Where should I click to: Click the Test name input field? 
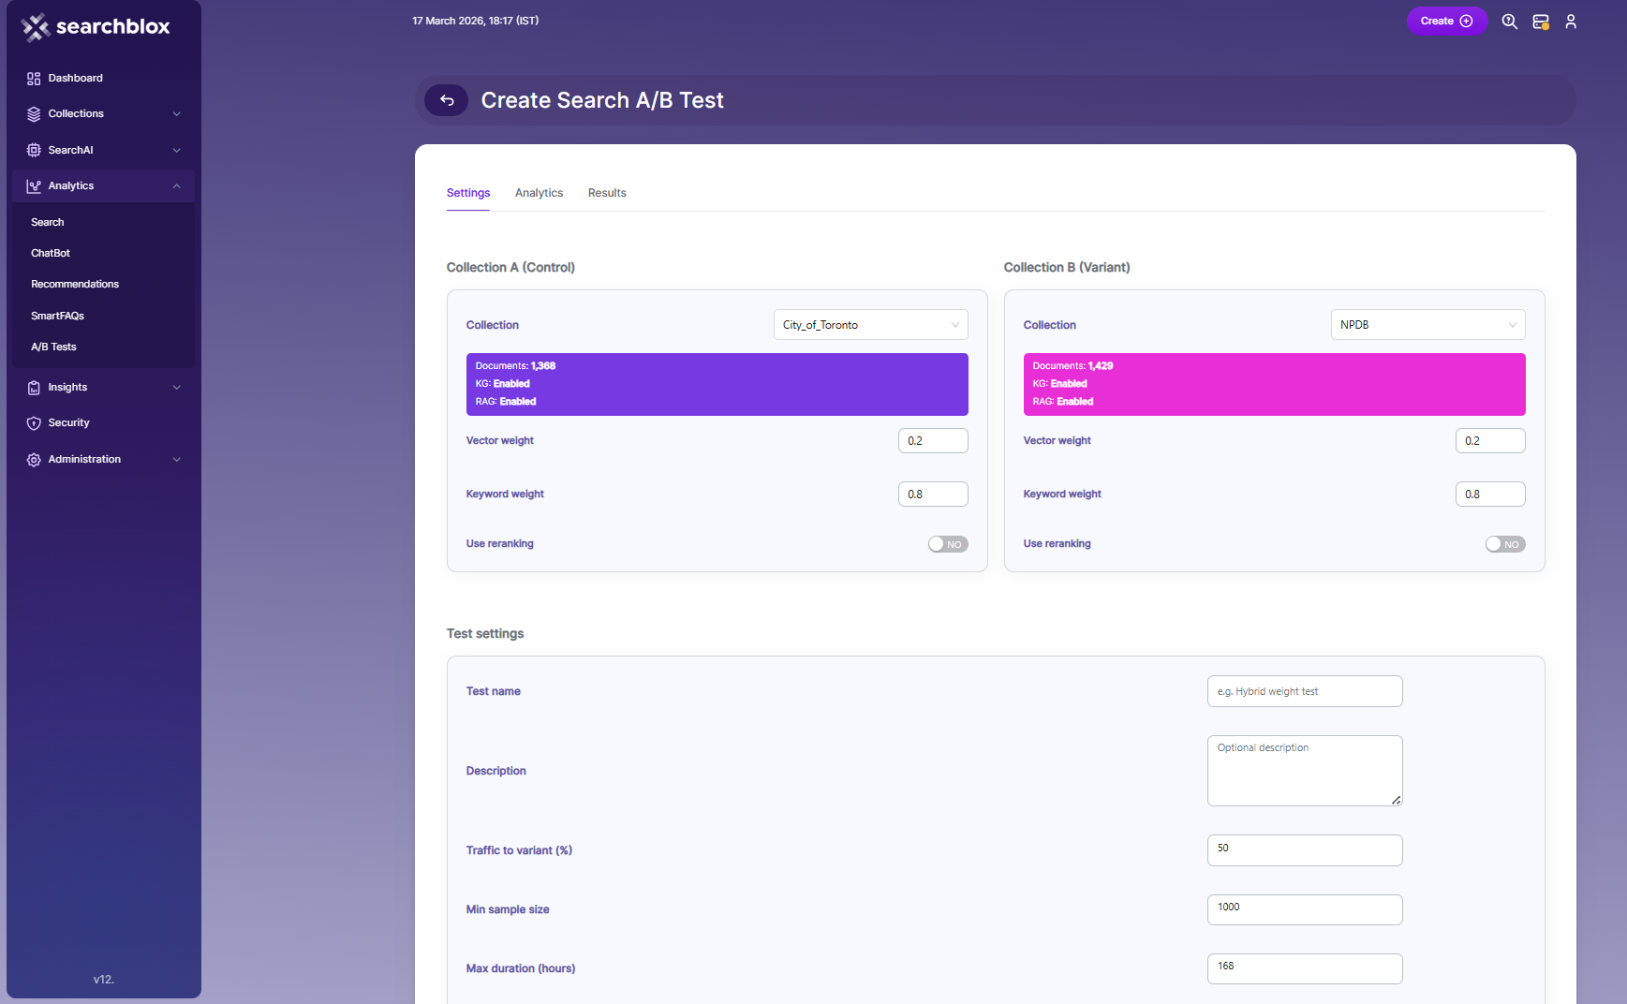click(1305, 691)
